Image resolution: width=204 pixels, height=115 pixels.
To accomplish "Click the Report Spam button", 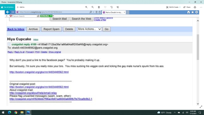I will tap(51, 29).
